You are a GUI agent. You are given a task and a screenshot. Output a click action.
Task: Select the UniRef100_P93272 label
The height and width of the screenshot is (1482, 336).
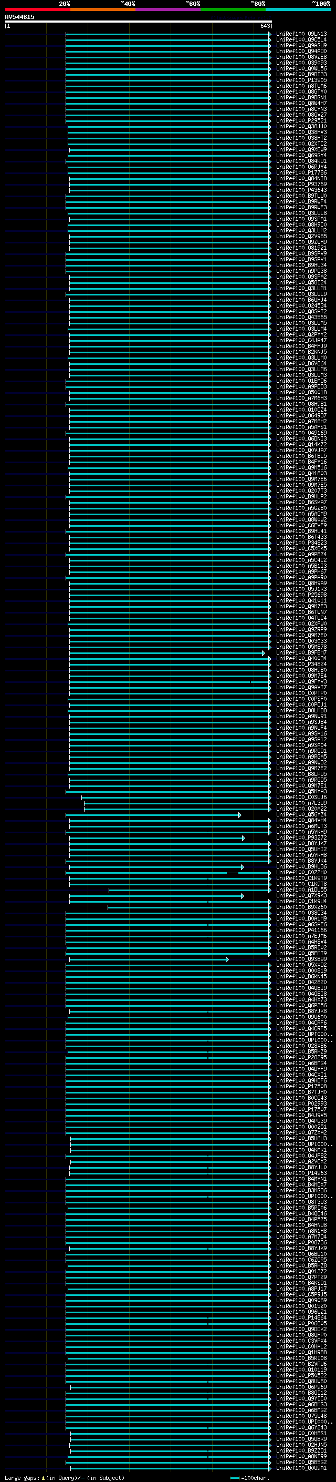pos(301,838)
